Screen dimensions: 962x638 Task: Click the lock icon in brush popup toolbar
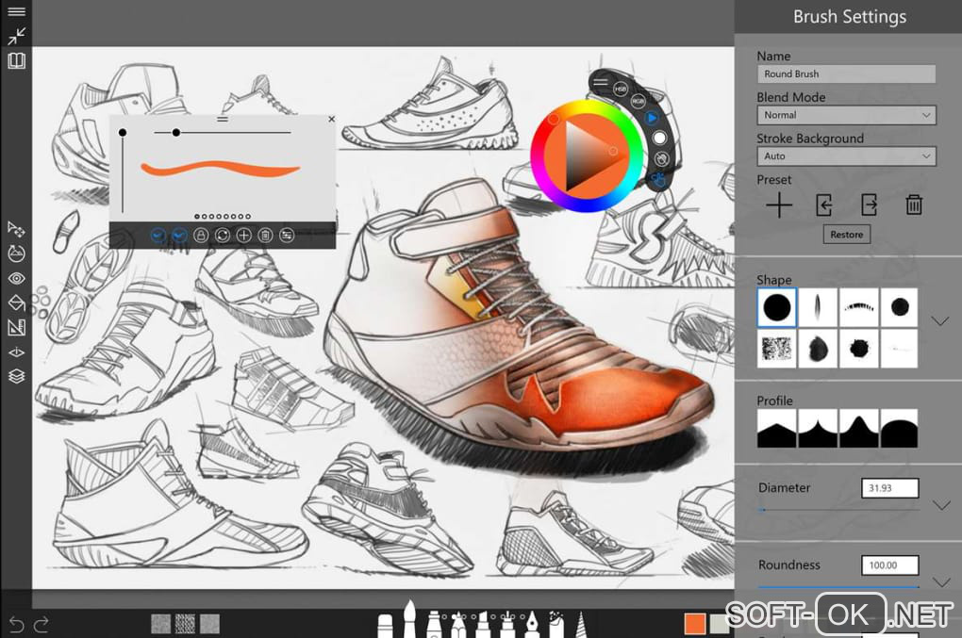pyautogui.click(x=201, y=236)
